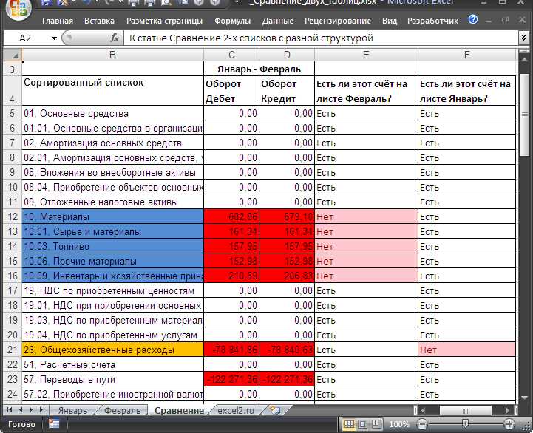Viewport: 533px width, 433px height.
Task: Click inside the formula bar text
Action: click(251, 38)
